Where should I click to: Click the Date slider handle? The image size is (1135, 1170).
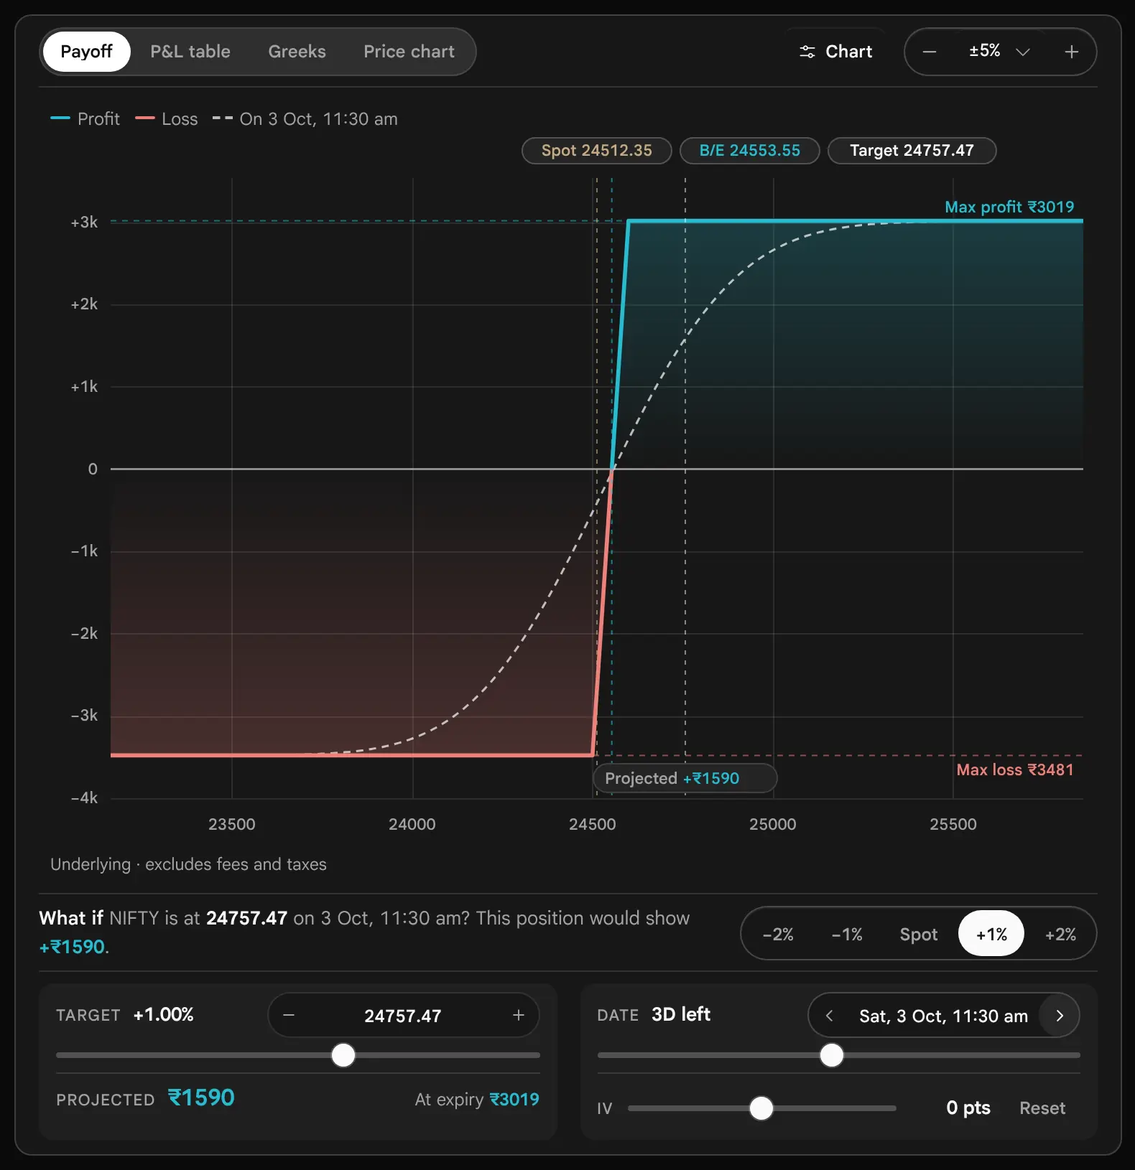(832, 1055)
